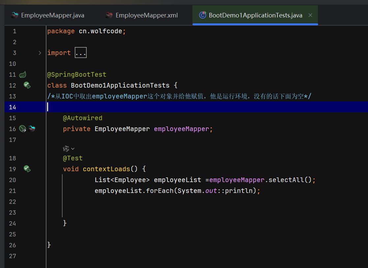Switch to the EmployeeMapper.xml tab
This screenshot has width=368, height=268.
tap(142, 15)
